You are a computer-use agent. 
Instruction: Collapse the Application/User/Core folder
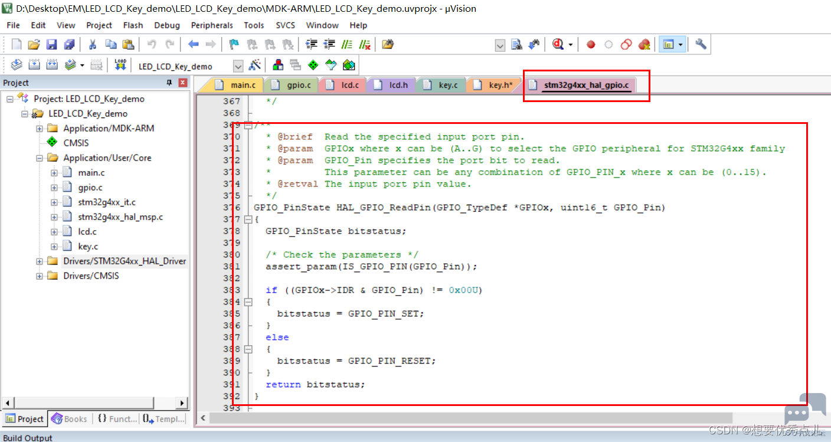(x=40, y=158)
